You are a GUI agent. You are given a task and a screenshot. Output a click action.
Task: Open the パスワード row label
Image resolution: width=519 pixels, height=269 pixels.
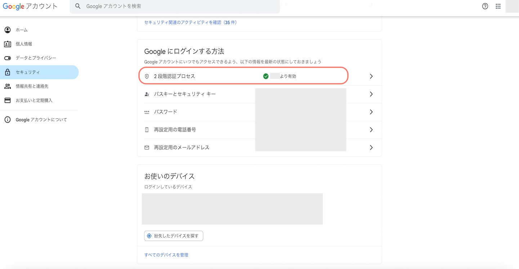(x=166, y=112)
